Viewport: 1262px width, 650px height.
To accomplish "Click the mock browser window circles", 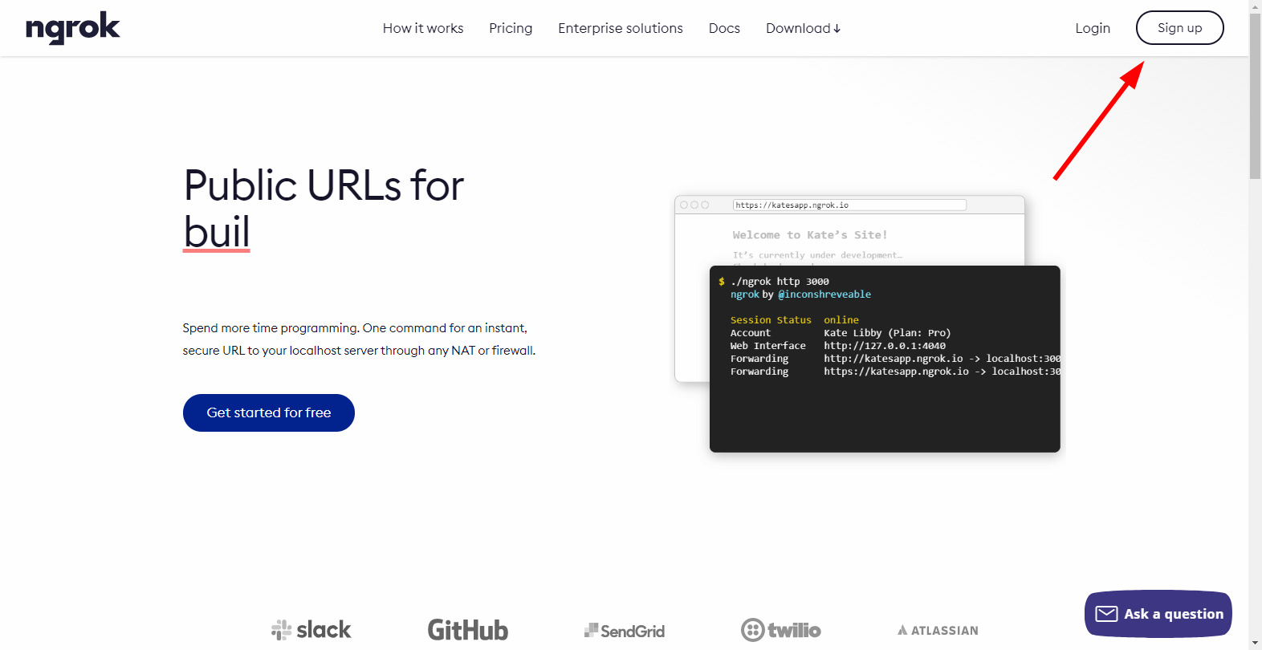I will coord(694,205).
